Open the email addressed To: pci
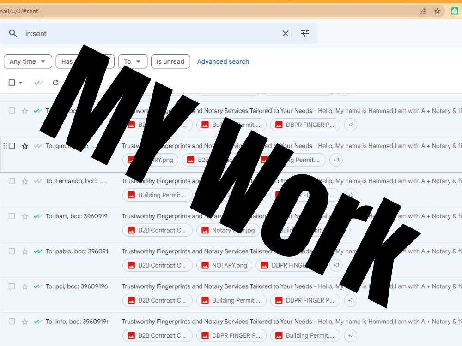Image resolution: width=462 pixels, height=346 pixels. coord(231,295)
